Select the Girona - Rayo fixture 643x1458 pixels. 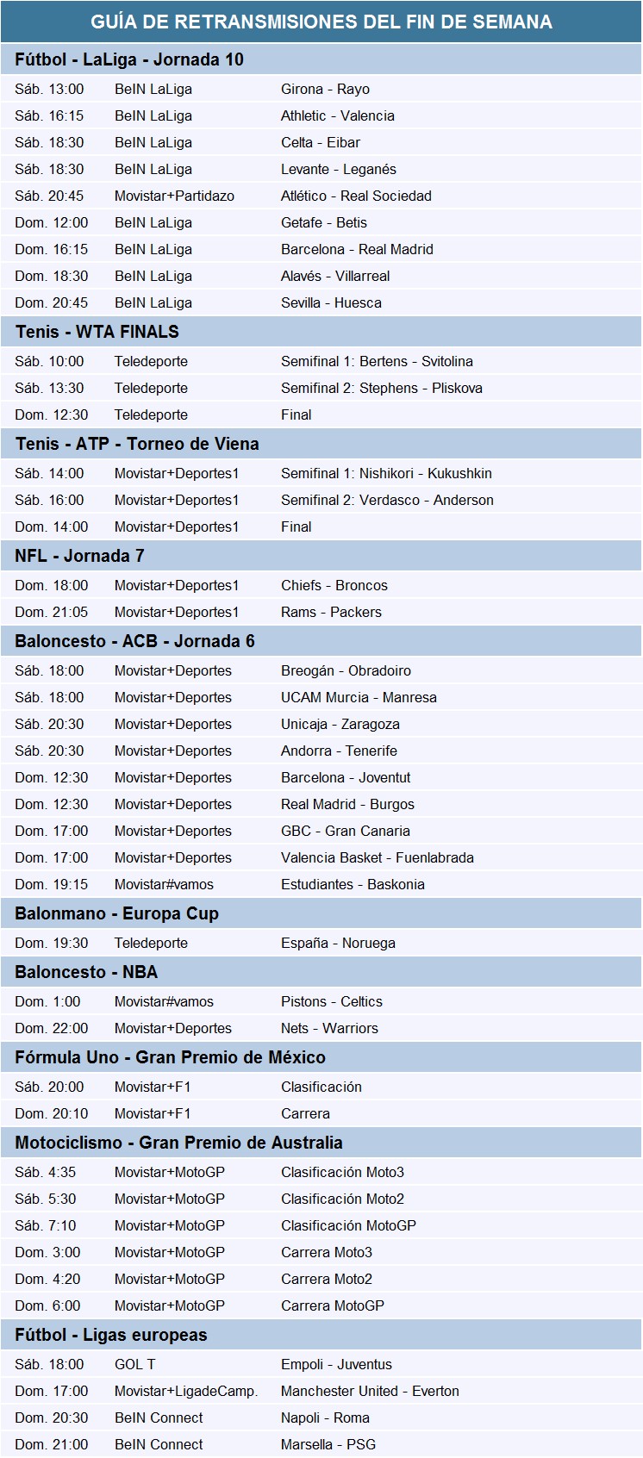(325, 89)
